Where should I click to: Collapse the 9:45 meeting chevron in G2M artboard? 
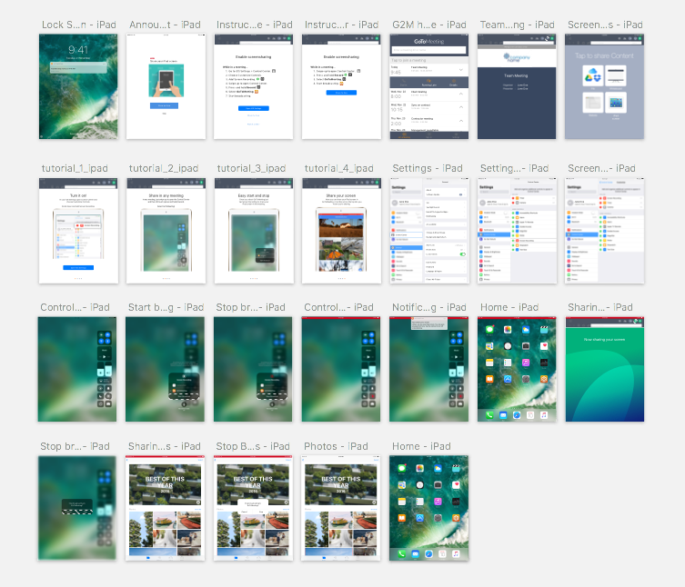coord(461,70)
